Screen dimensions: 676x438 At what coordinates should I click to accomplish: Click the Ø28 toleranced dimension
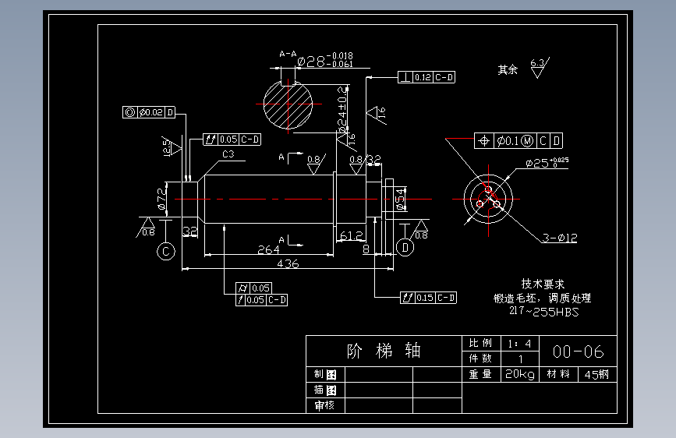[325, 61]
